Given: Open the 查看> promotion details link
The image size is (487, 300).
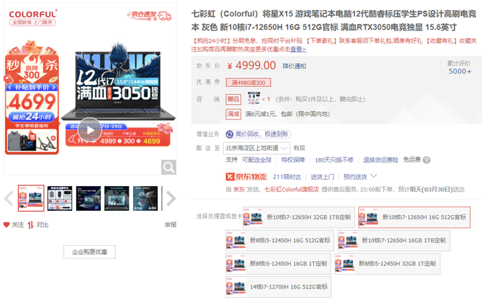Looking at the screenshot, I should point(298,49).
